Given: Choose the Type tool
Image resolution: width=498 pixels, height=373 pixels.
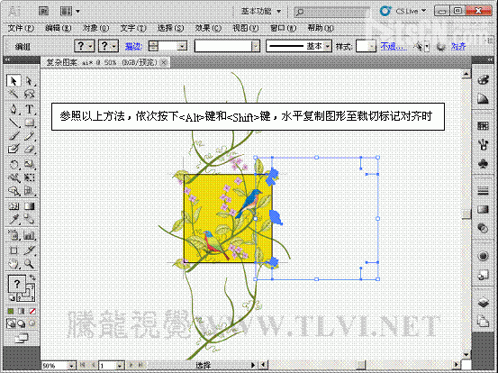Looking at the screenshot, I should (x=29, y=109).
